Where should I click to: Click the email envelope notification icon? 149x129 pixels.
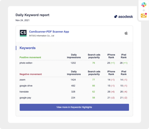[x=144, y=15]
